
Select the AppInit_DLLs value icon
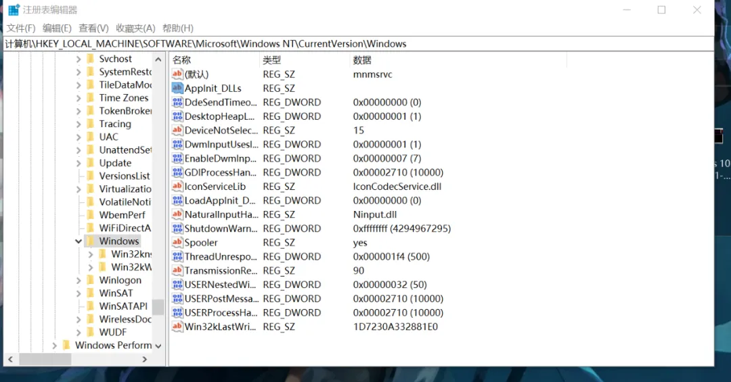click(x=177, y=88)
